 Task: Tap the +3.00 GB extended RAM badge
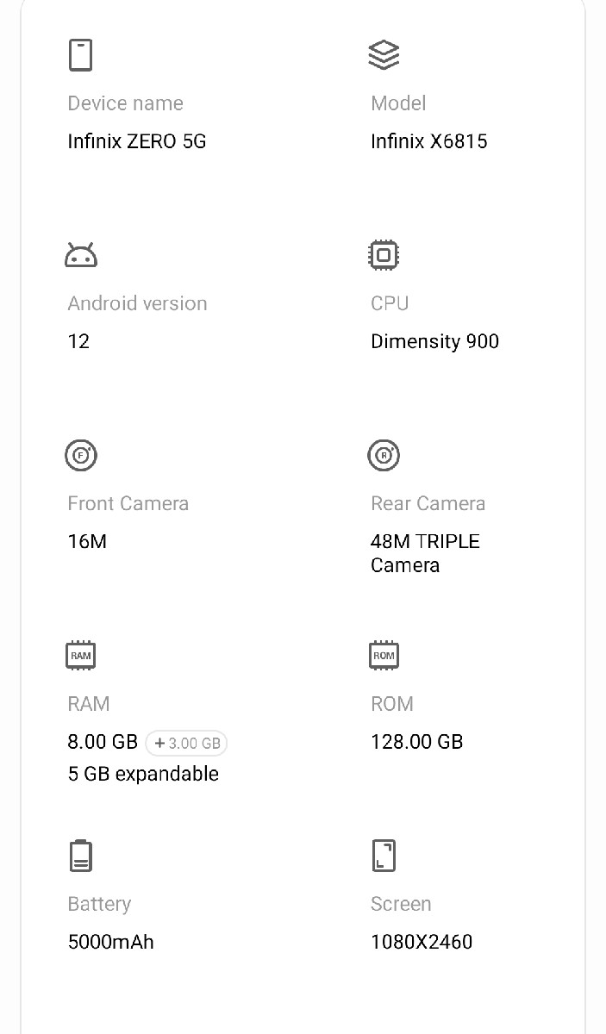[x=186, y=743]
